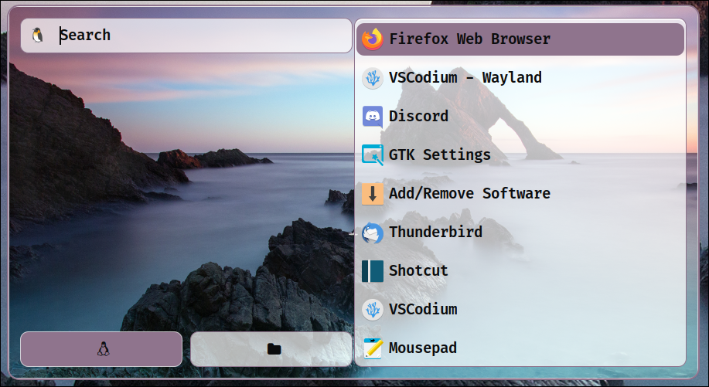Switch to the file browser folder tab
Viewport: 709px width, 387px height.
point(271,349)
